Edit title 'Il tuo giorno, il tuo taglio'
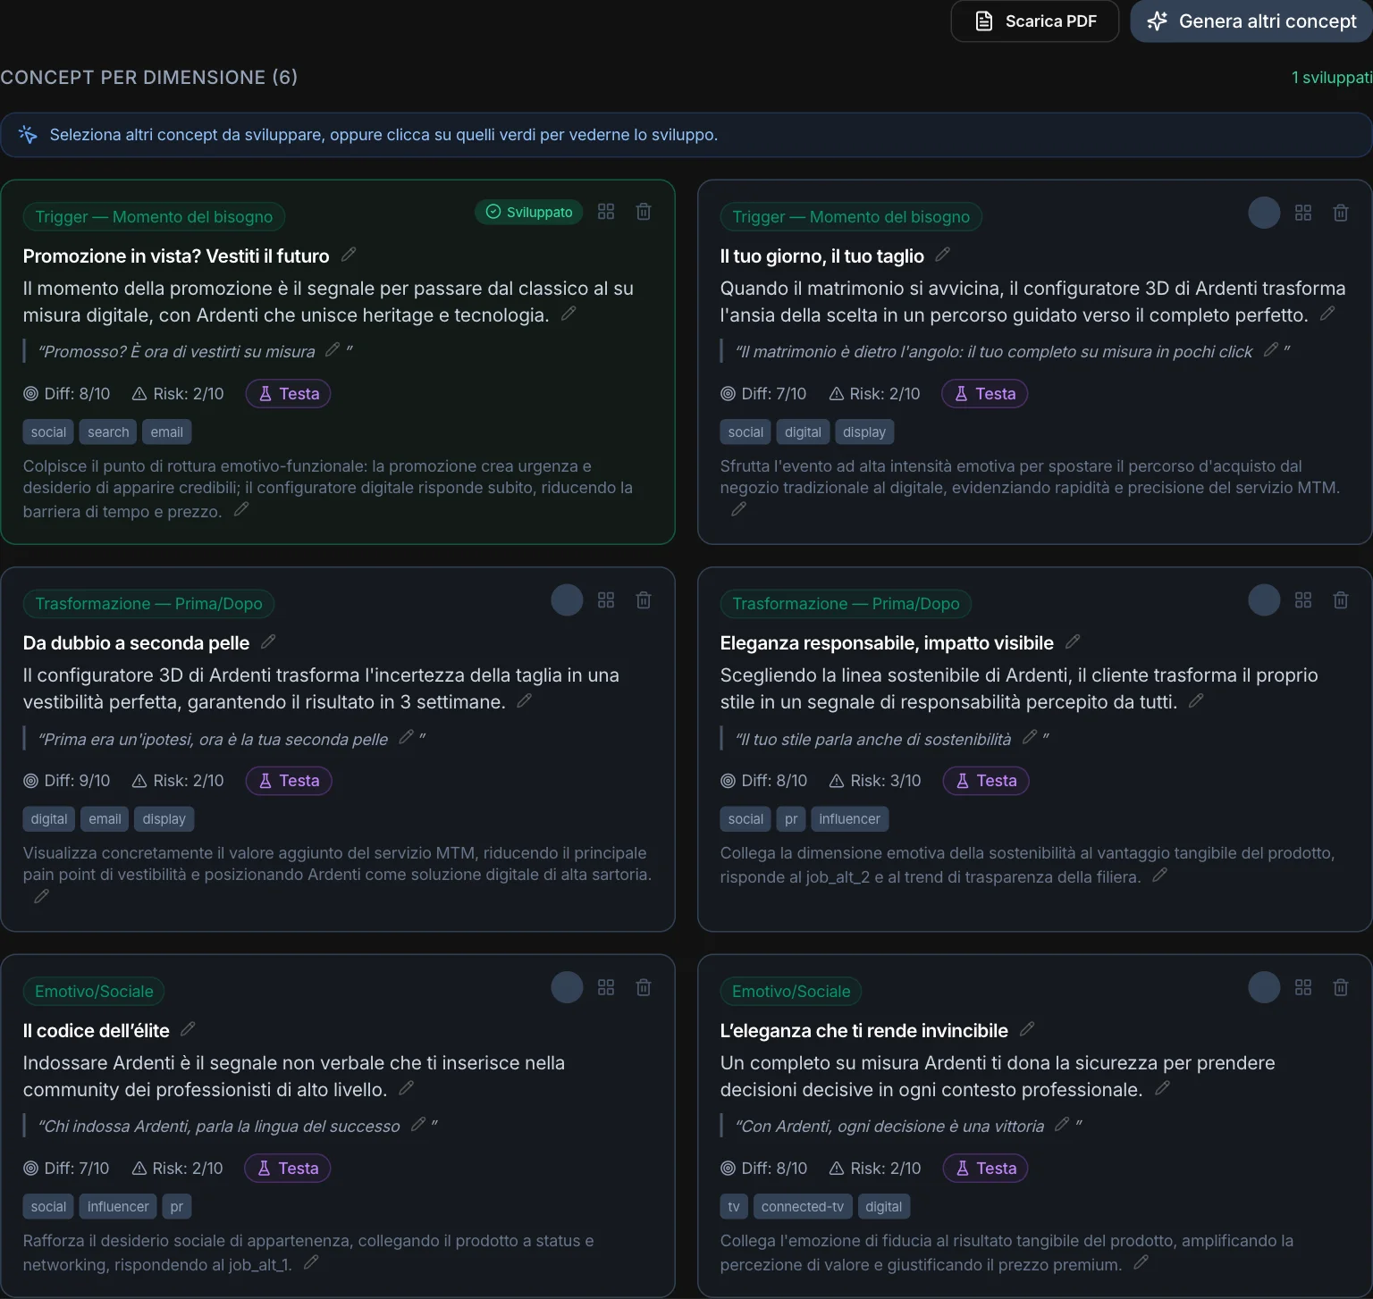Image resolution: width=1373 pixels, height=1299 pixels. pyautogui.click(x=942, y=255)
